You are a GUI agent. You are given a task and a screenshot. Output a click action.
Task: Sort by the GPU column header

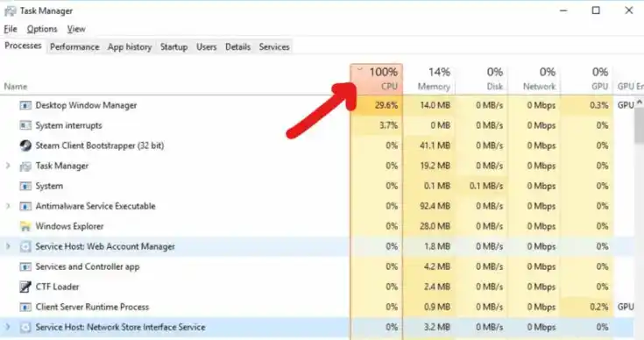(587, 79)
